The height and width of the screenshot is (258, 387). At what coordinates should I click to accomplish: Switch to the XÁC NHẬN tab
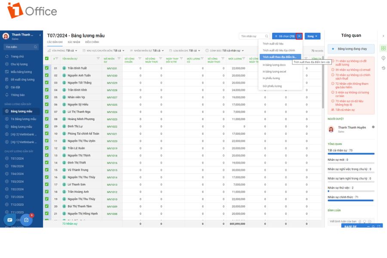(x=74, y=42)
